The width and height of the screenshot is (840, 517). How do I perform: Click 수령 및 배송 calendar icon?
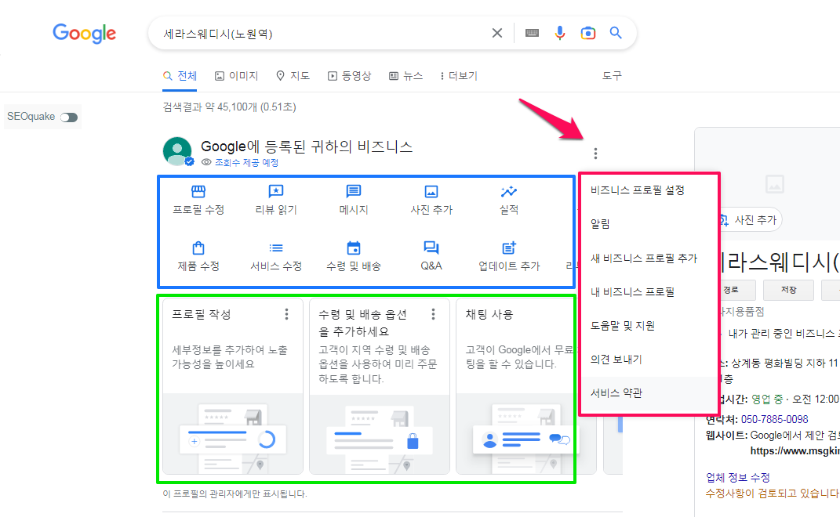click(354, 248)
